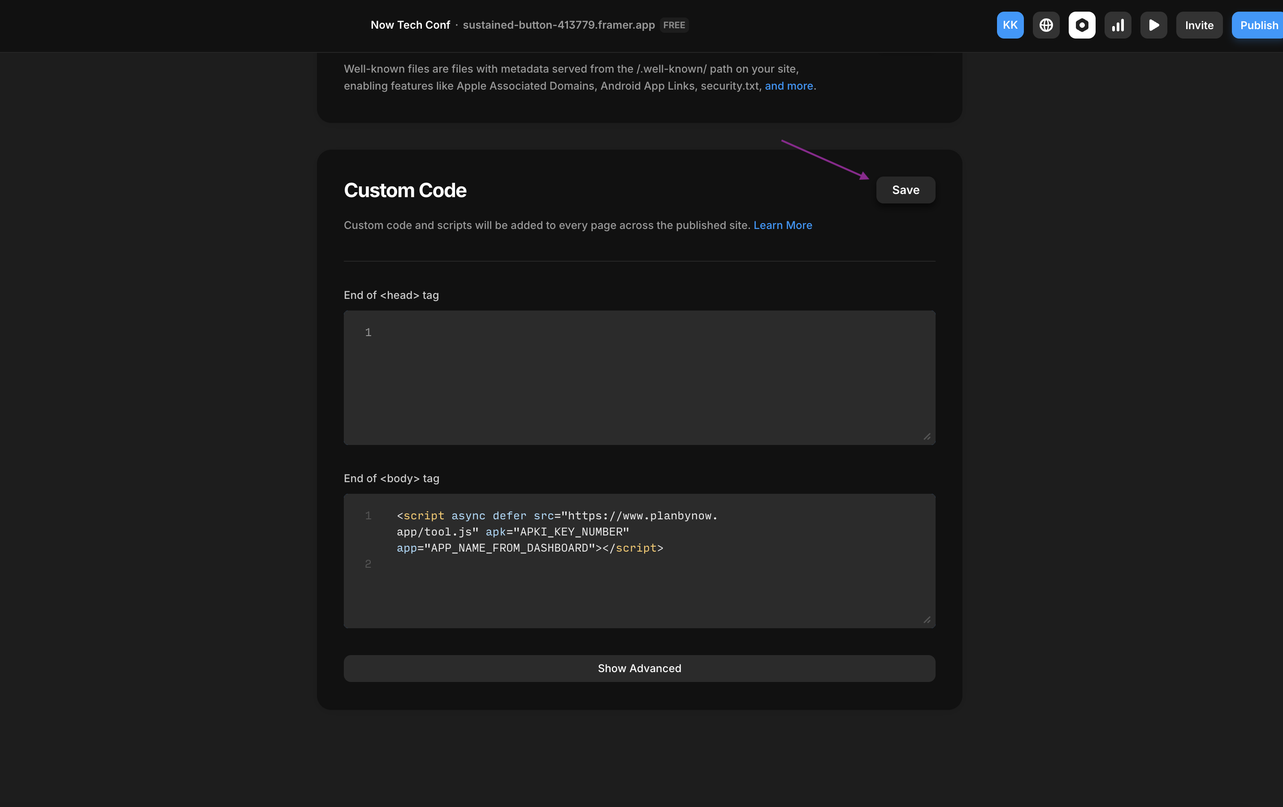Open the KK user avatar
This screenshot has height=807, width=1283.
click(1010, 25)
